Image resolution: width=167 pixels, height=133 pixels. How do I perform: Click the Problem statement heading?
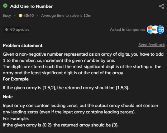pos(22,45)
